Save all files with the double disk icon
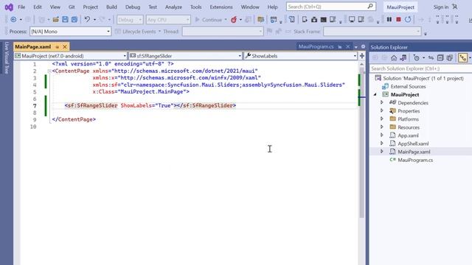 [74, 20]
